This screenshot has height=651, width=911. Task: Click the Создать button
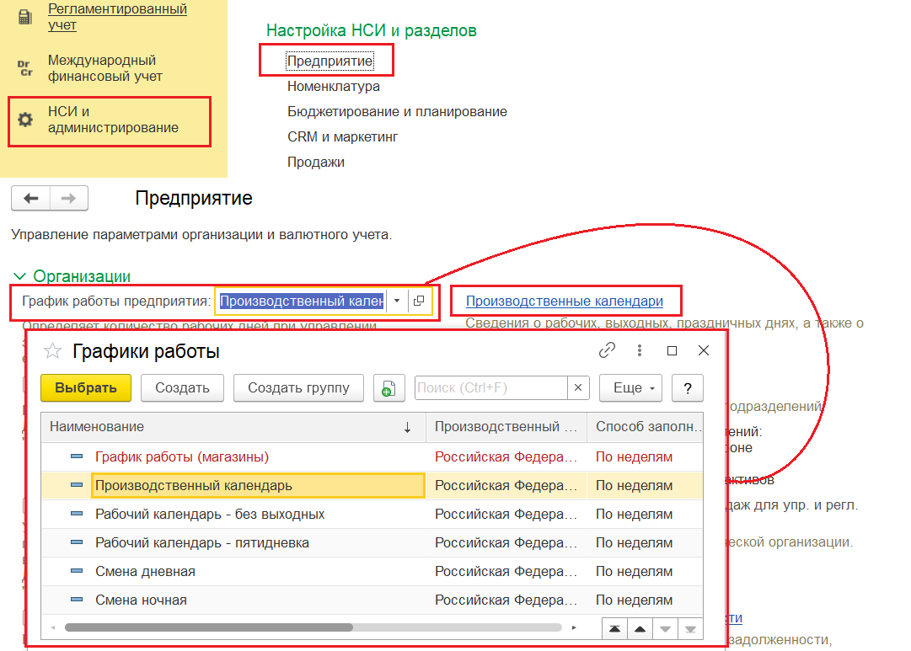coord(182,388)
